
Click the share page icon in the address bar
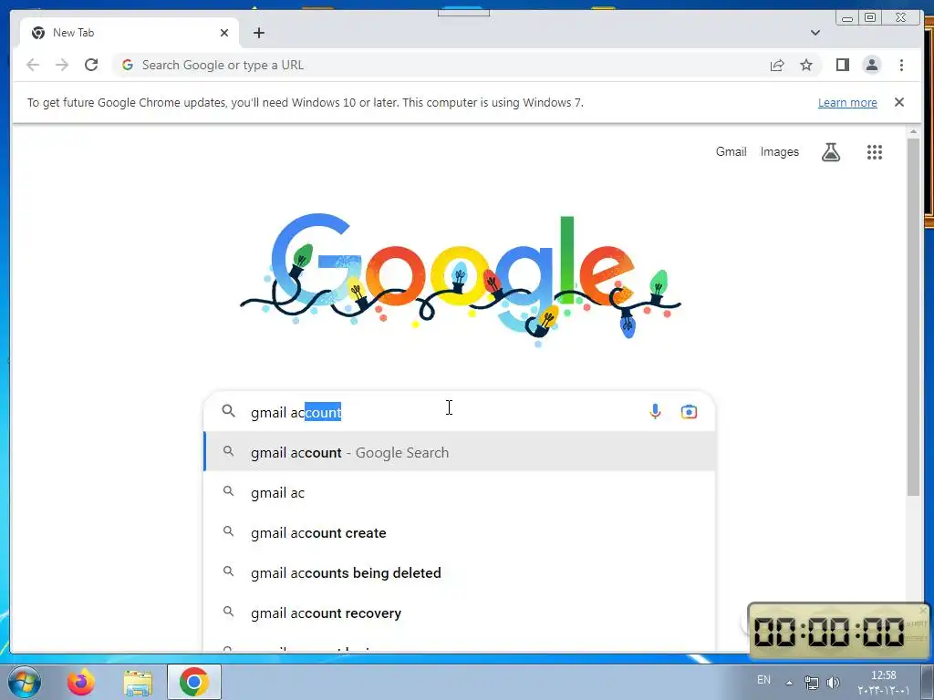click(777, 66)
